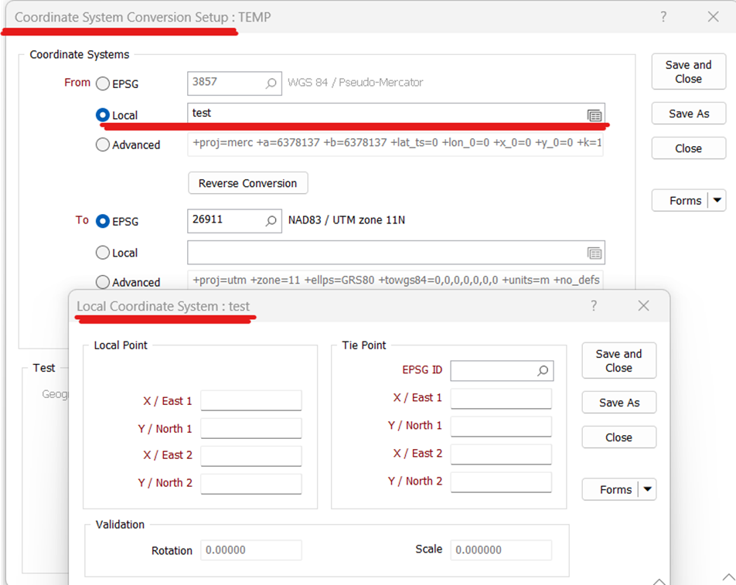
Task: Click the Local Point X / East 1 field
Action: pyautogui.click(x=250, y=400)
